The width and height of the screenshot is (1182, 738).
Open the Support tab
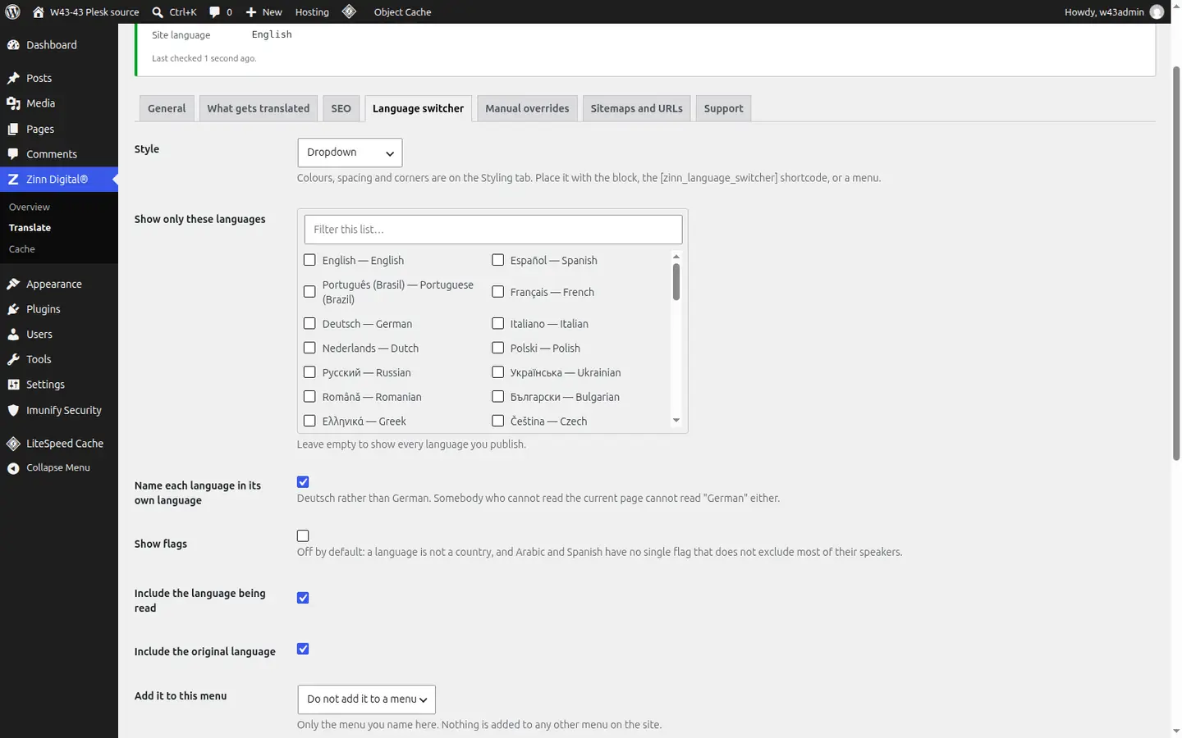point(723,108)
